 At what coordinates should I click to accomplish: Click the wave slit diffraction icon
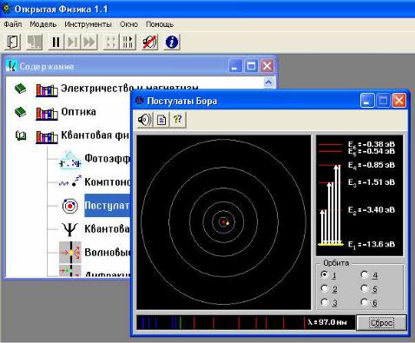click(x=70, y=253)
